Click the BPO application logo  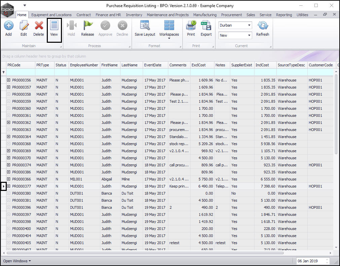(x=7, y=10)
